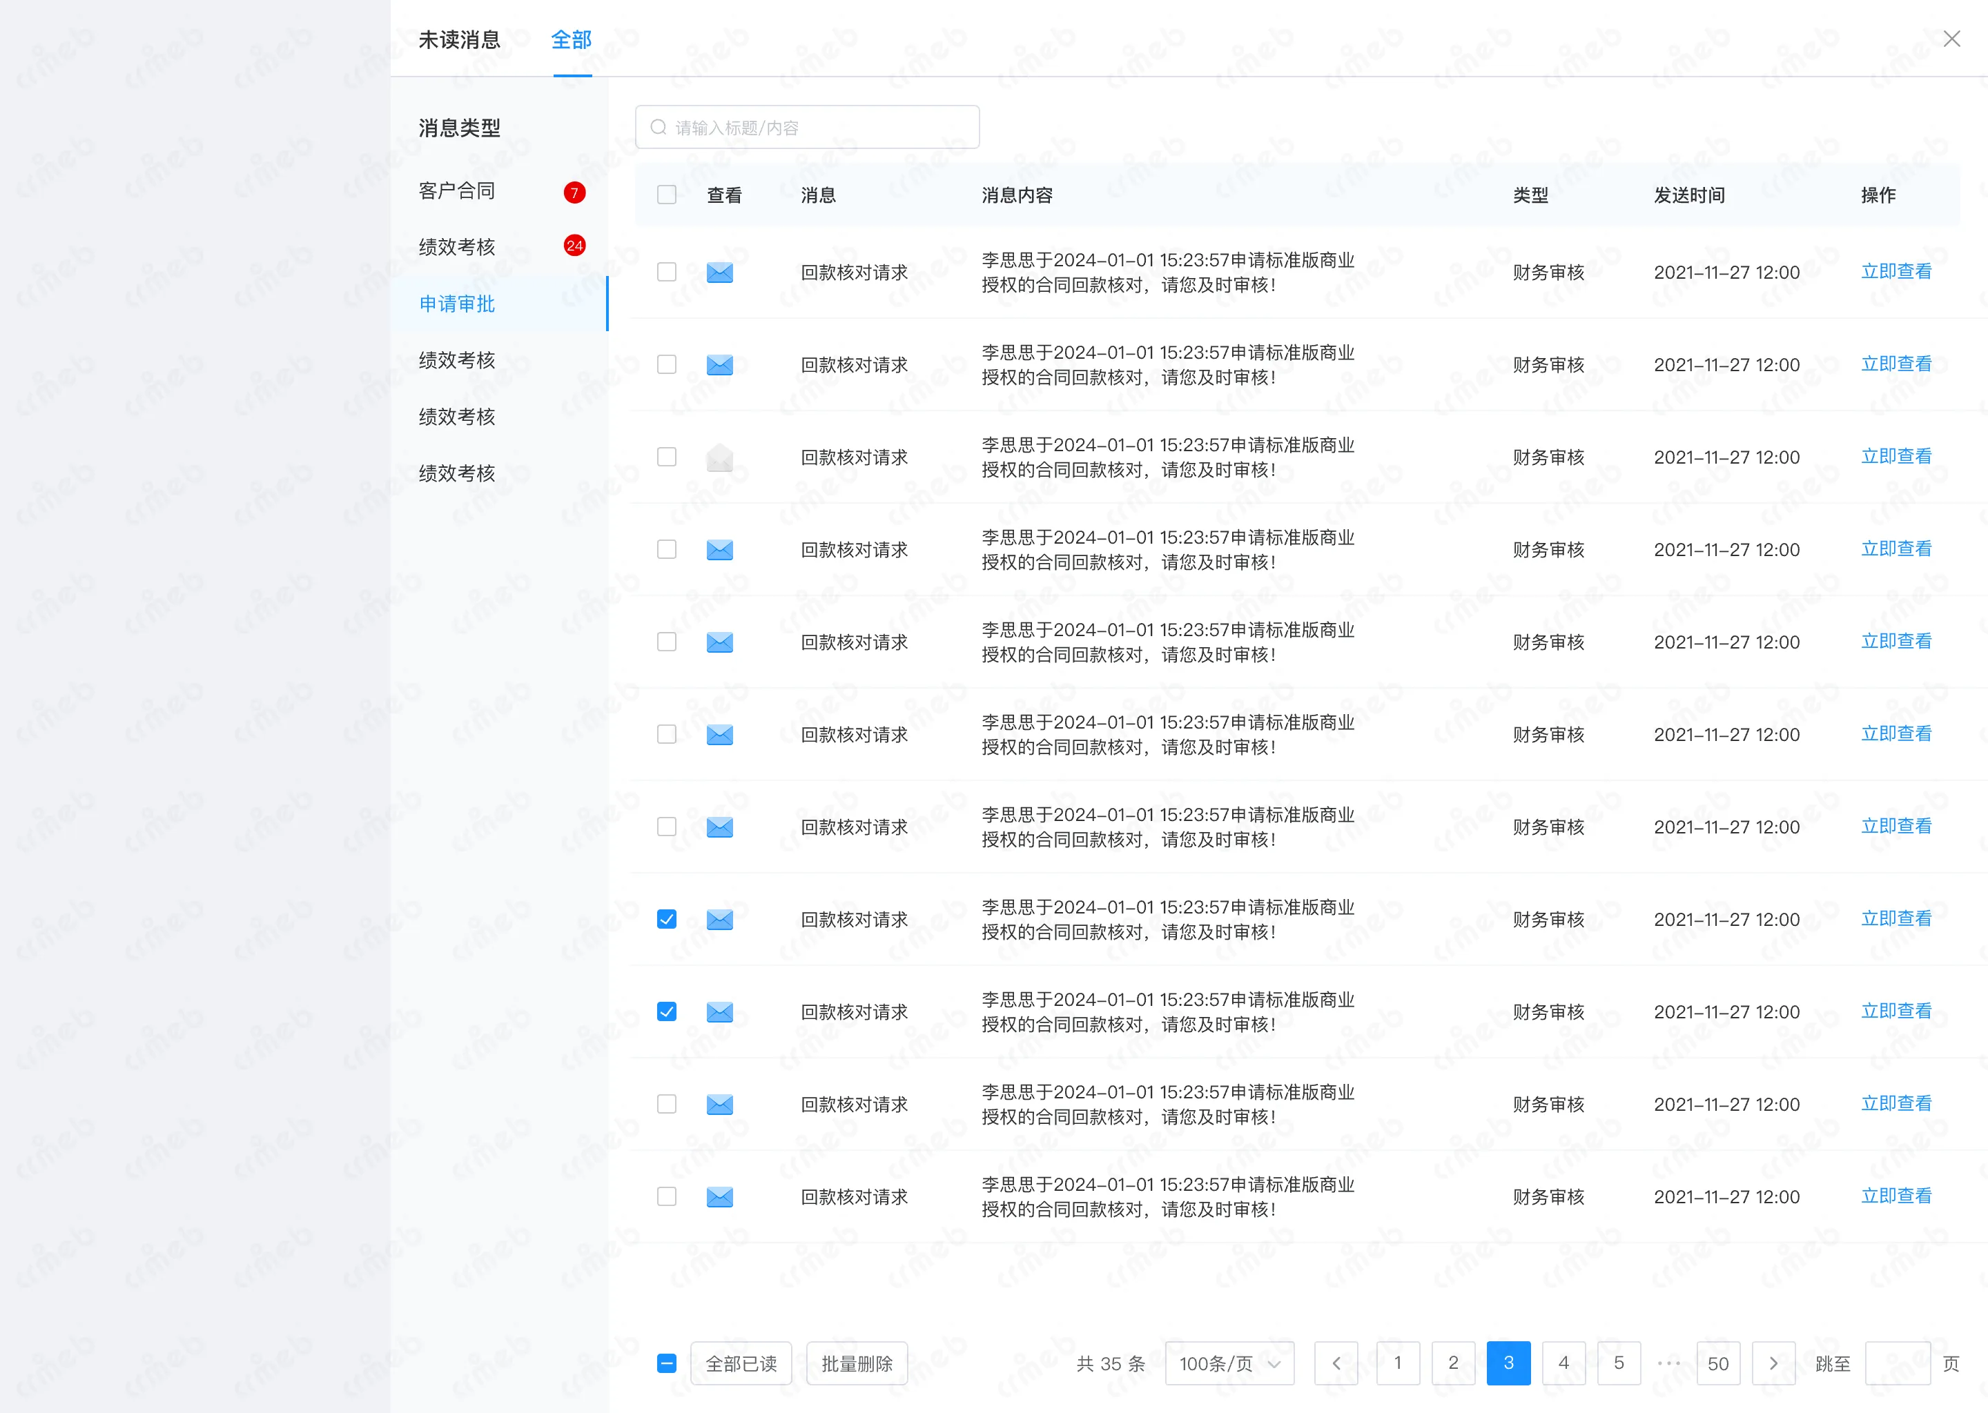Viewport: 1988px width, 1413px height.
Task: Close the message panel with the X icon
Action: [x=1951, y=38]
